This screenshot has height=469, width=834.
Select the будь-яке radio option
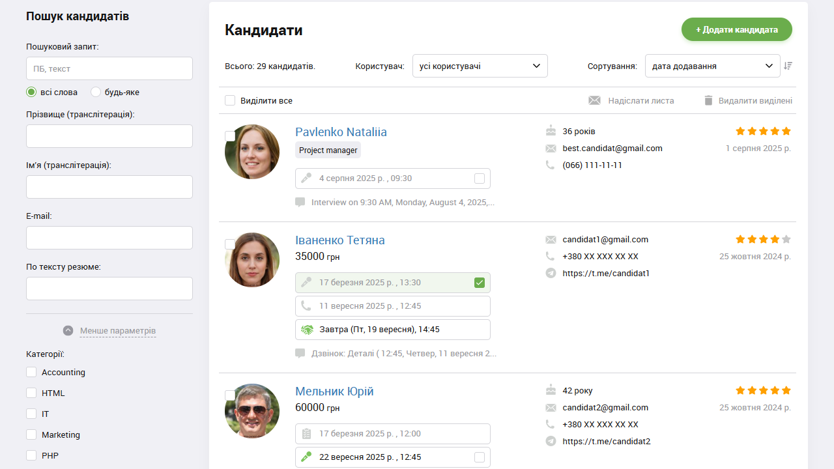tap(96, 92)
